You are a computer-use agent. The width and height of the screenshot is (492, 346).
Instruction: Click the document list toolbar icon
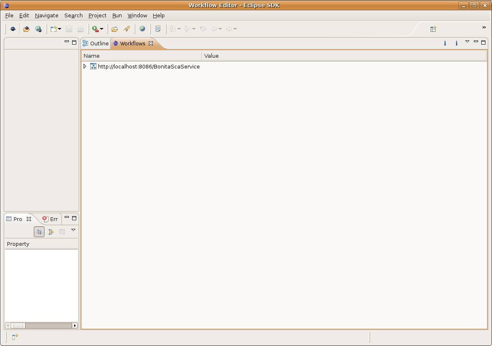(158, 29)
